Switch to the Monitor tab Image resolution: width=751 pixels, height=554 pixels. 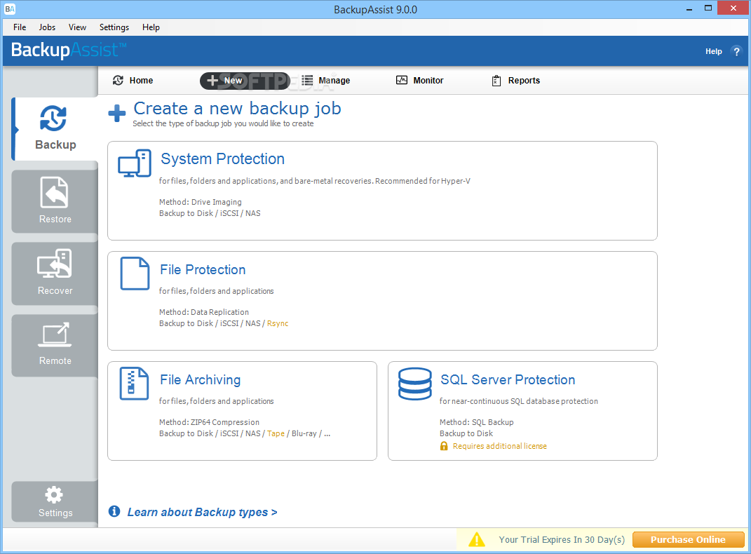[419, 81]
